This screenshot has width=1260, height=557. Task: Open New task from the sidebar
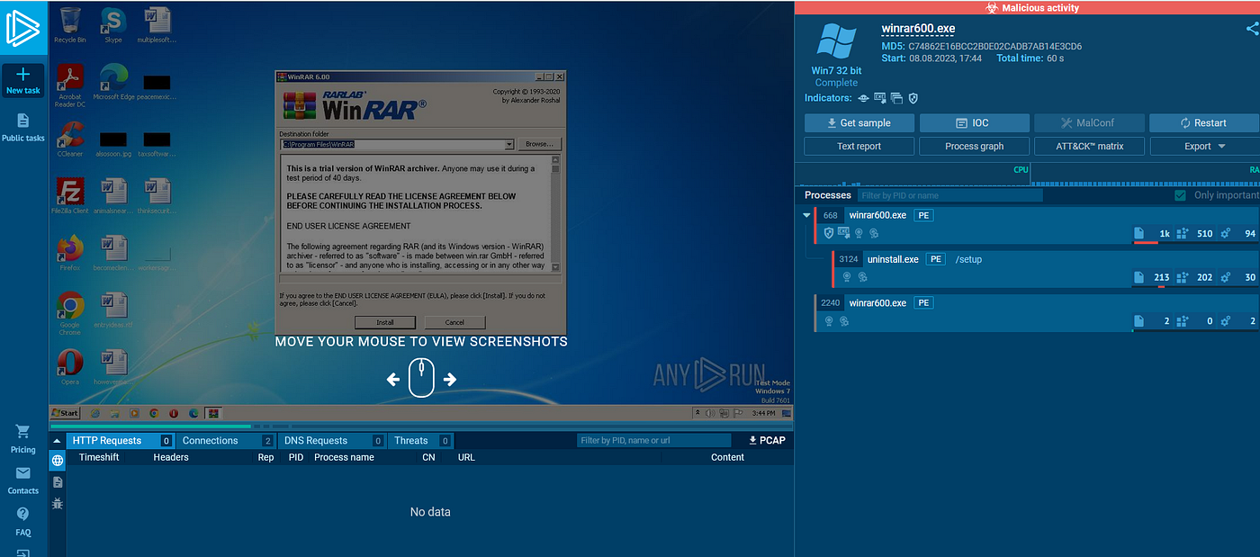(x=22, y=80)
